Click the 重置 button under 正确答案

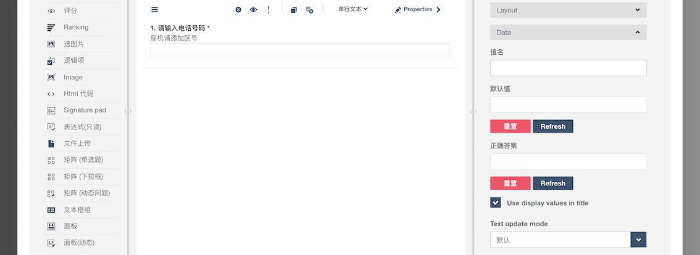[510, 183]
